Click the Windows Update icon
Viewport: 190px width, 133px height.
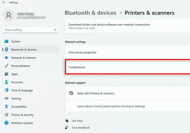(6, 123)
